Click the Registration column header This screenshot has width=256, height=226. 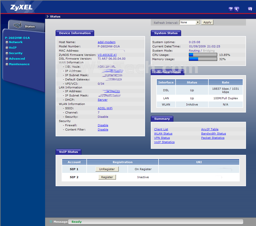pyautogui.click(x=122, y=162)
